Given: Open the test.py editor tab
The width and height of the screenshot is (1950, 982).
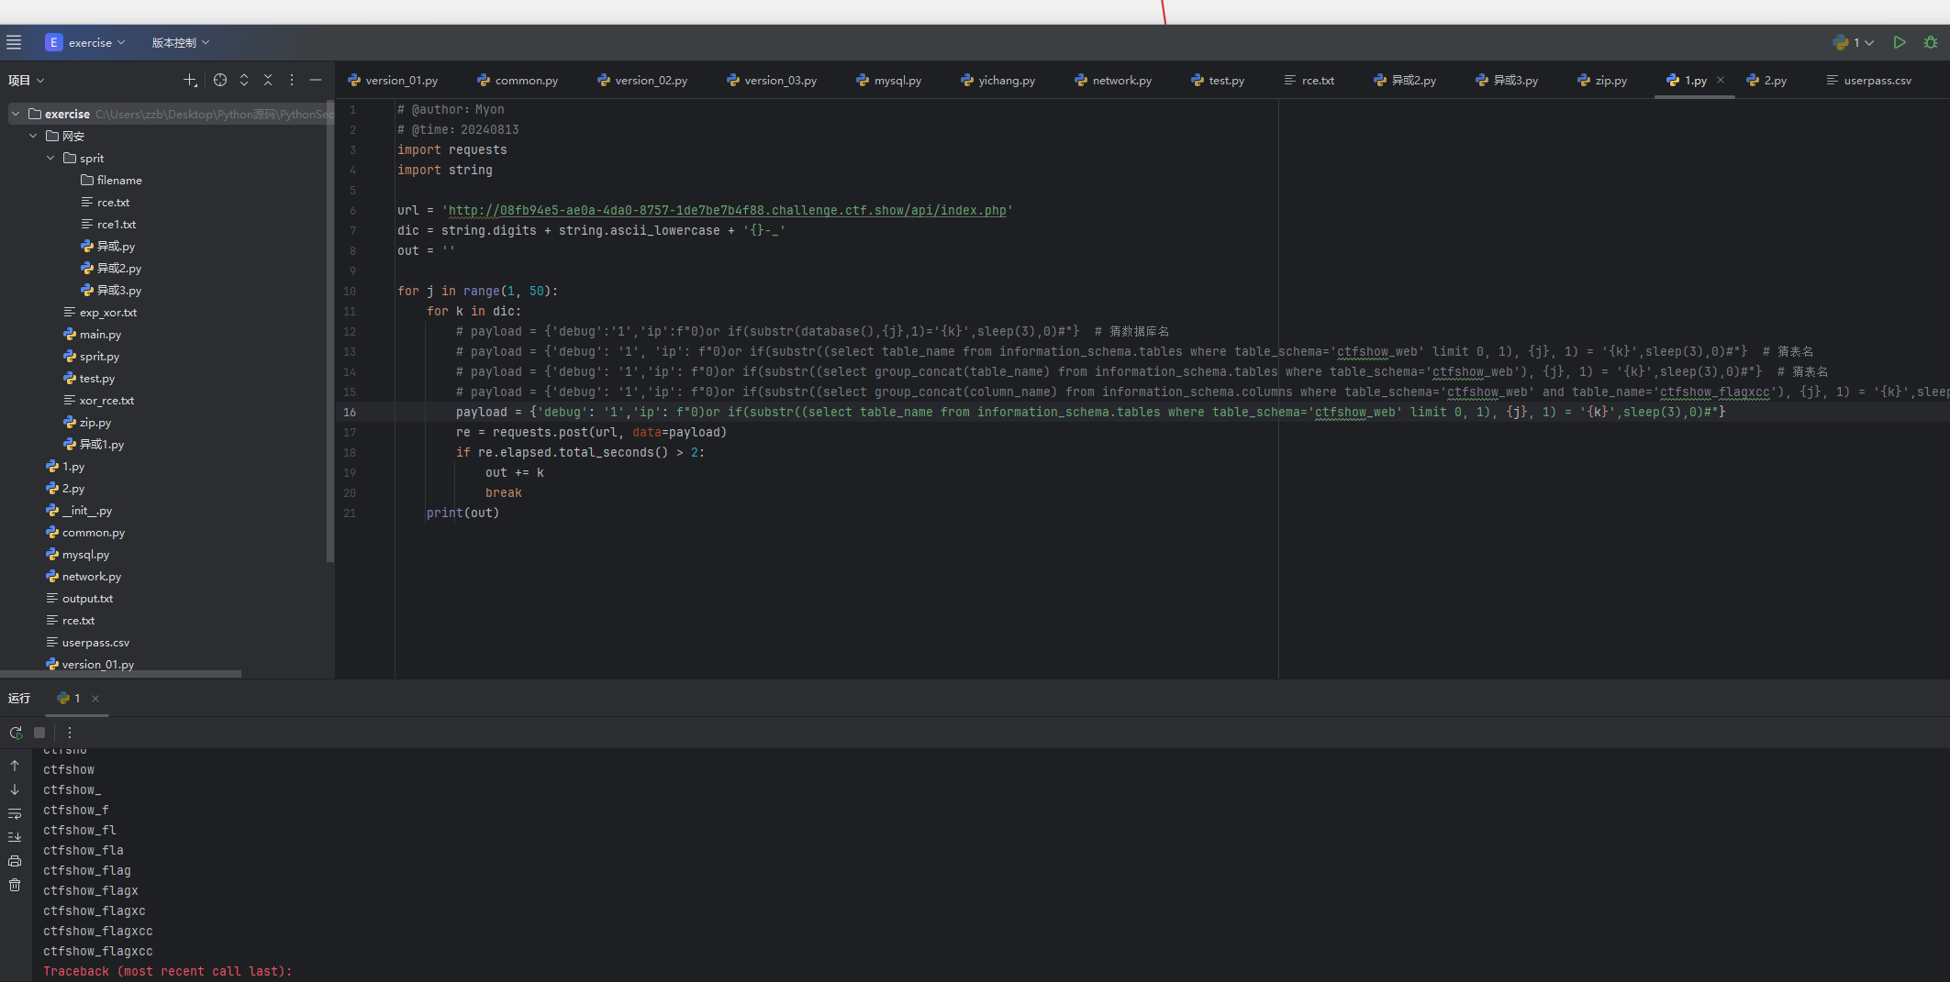Looking at the screenshot, I should point(1218,81).
